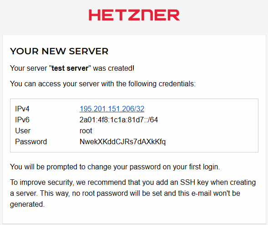Click the IPv6 label
Viewport: 268px width, 225px height.
22,120
